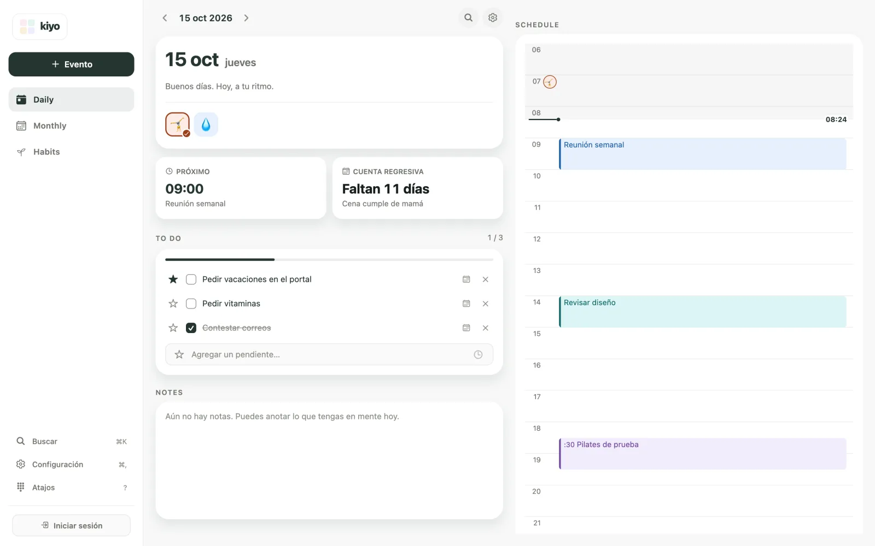Open the Cuenta regresiva Faltan 11 días card

tap(417, 188)
